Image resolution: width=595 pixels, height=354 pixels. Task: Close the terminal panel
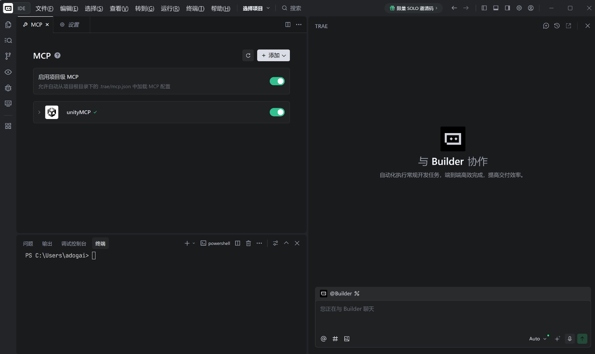297,243
